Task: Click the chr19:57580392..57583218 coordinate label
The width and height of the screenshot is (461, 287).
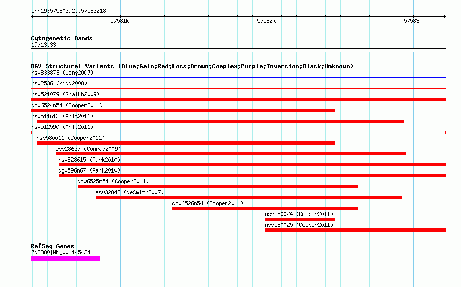Action: (68, 11)
